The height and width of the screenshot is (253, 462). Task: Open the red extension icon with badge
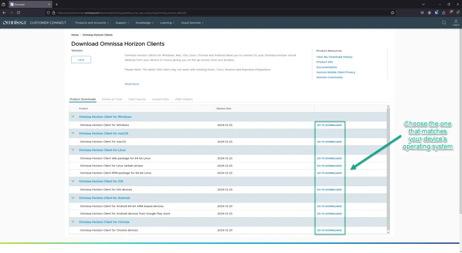click(x=451, y=13)
